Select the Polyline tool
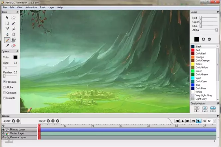The height and width of the screenshot is (147, 221). pos(7,29)
